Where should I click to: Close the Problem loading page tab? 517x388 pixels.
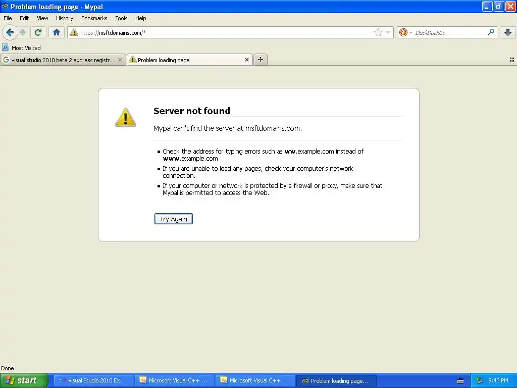[x=246, y=60]
